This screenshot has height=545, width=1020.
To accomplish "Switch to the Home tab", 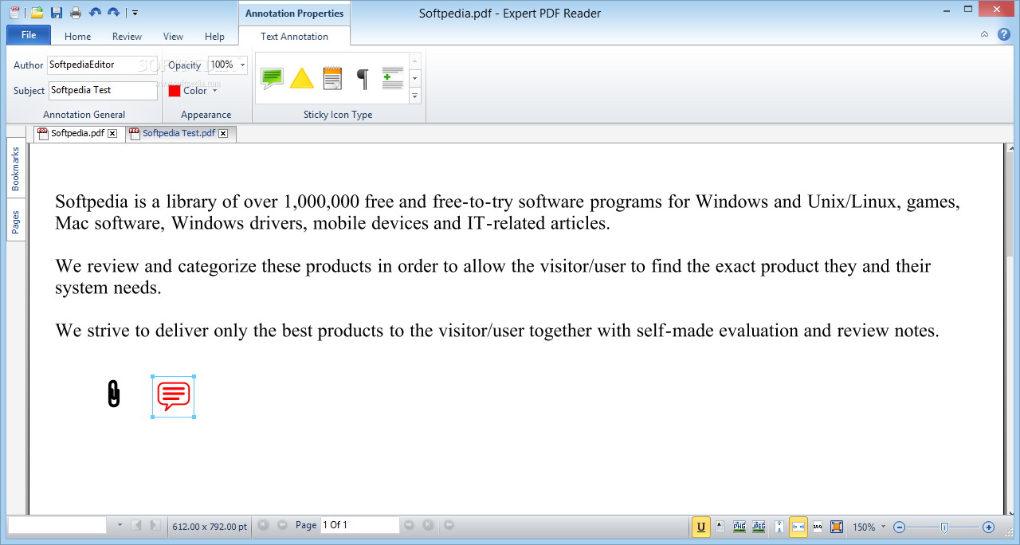I will [x=78, y=36].
